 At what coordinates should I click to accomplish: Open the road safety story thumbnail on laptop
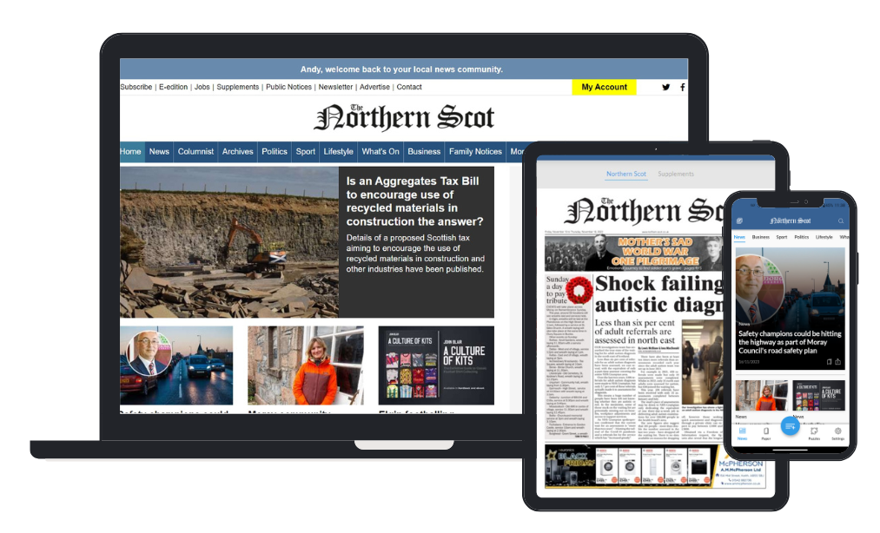(176, 365)
